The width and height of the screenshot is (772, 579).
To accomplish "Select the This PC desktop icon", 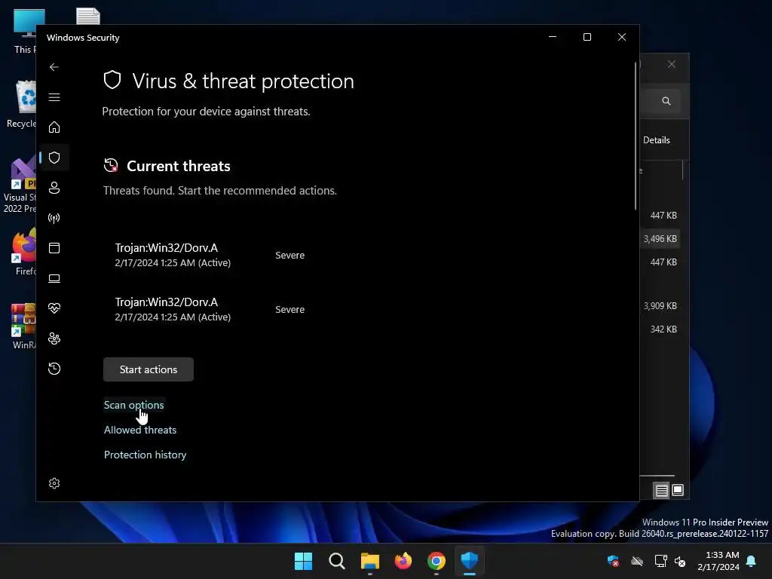I will pyautogui.click(x=23, y=32).
